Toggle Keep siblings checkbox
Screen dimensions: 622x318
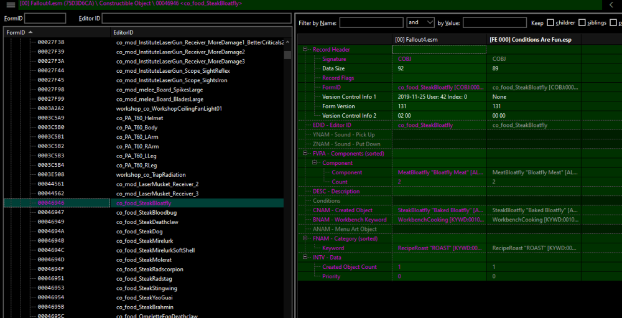tap(582, 22)
